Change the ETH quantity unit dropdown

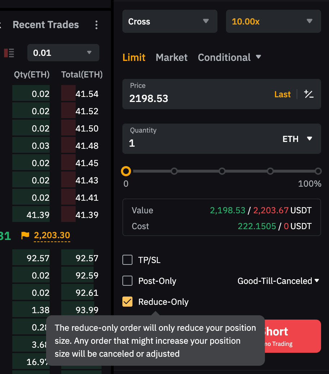click(297, 139)
